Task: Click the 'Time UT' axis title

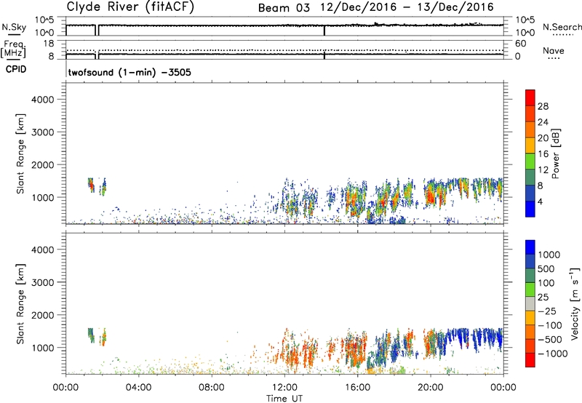Action: point(284,399)
